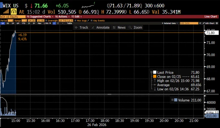
Task: Click the WIX US ticker in header
Action: pos(11,5)
